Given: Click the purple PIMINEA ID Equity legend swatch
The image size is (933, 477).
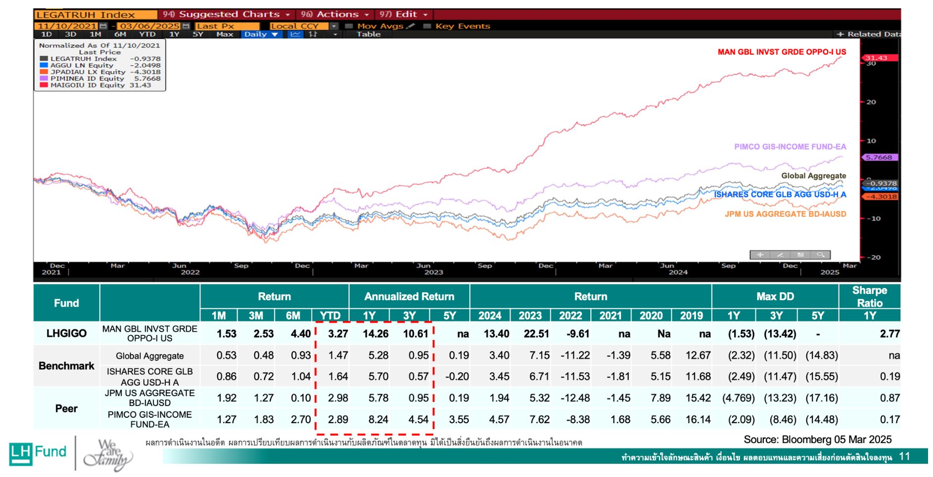Looking at the screenshot, I should click(x=44, y=78).
